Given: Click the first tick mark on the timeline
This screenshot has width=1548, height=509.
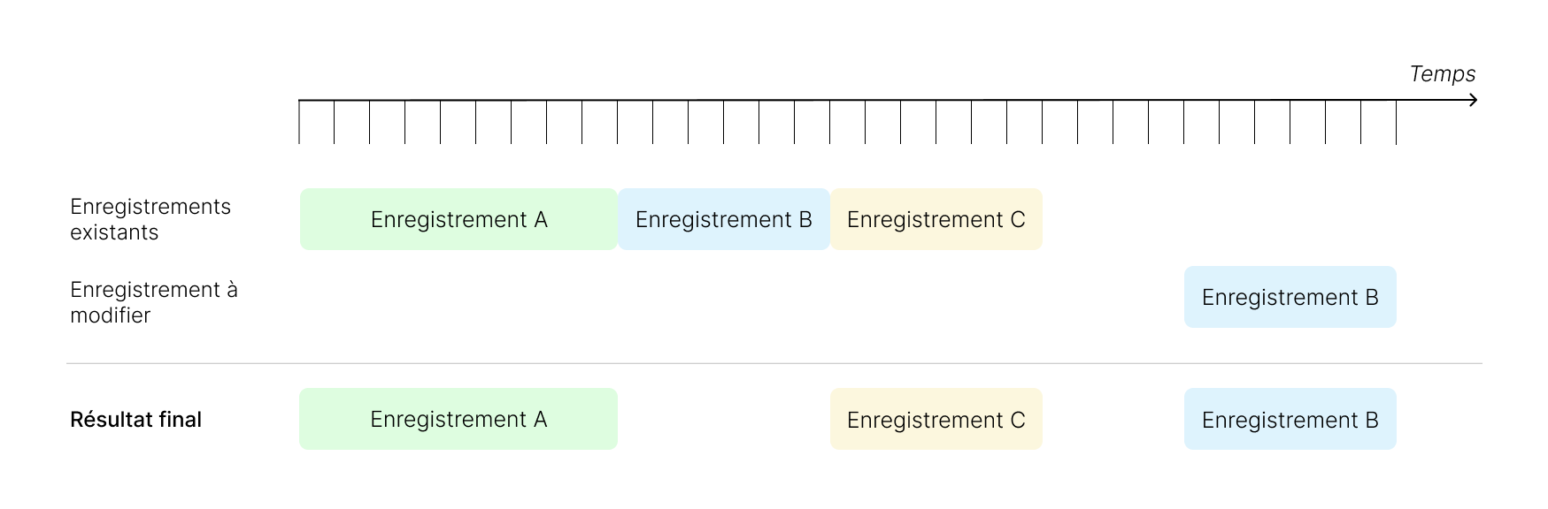Looking at the screenshot, I should click(299, 122).
